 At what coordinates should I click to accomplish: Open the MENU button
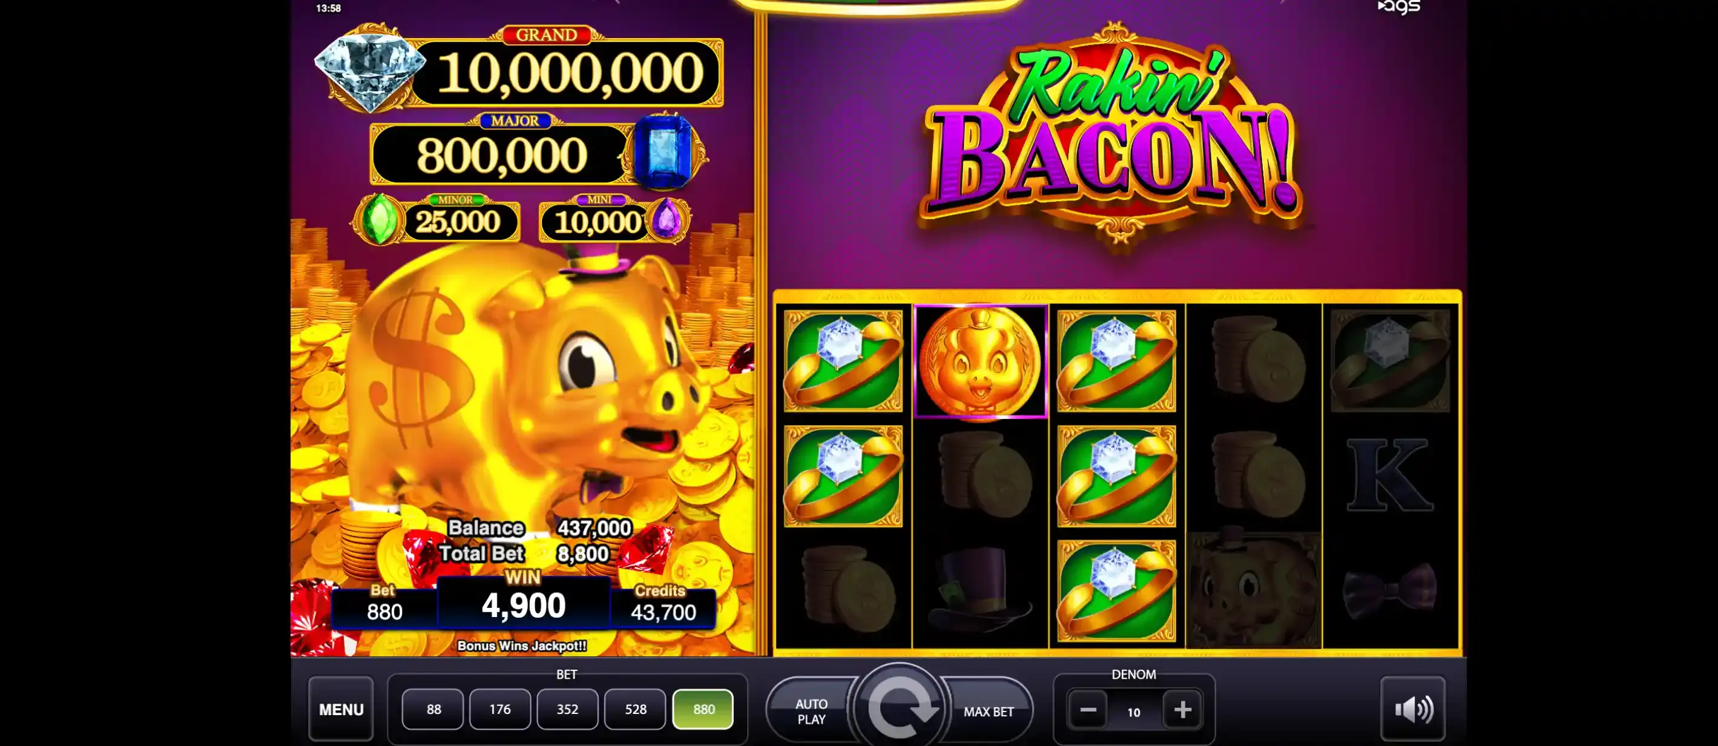pyautogui.click(x=341, y=709)
